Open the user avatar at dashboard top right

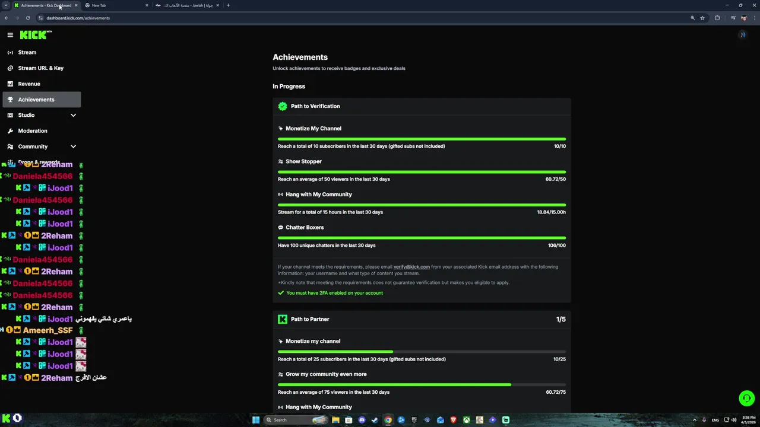click(742, 35)
